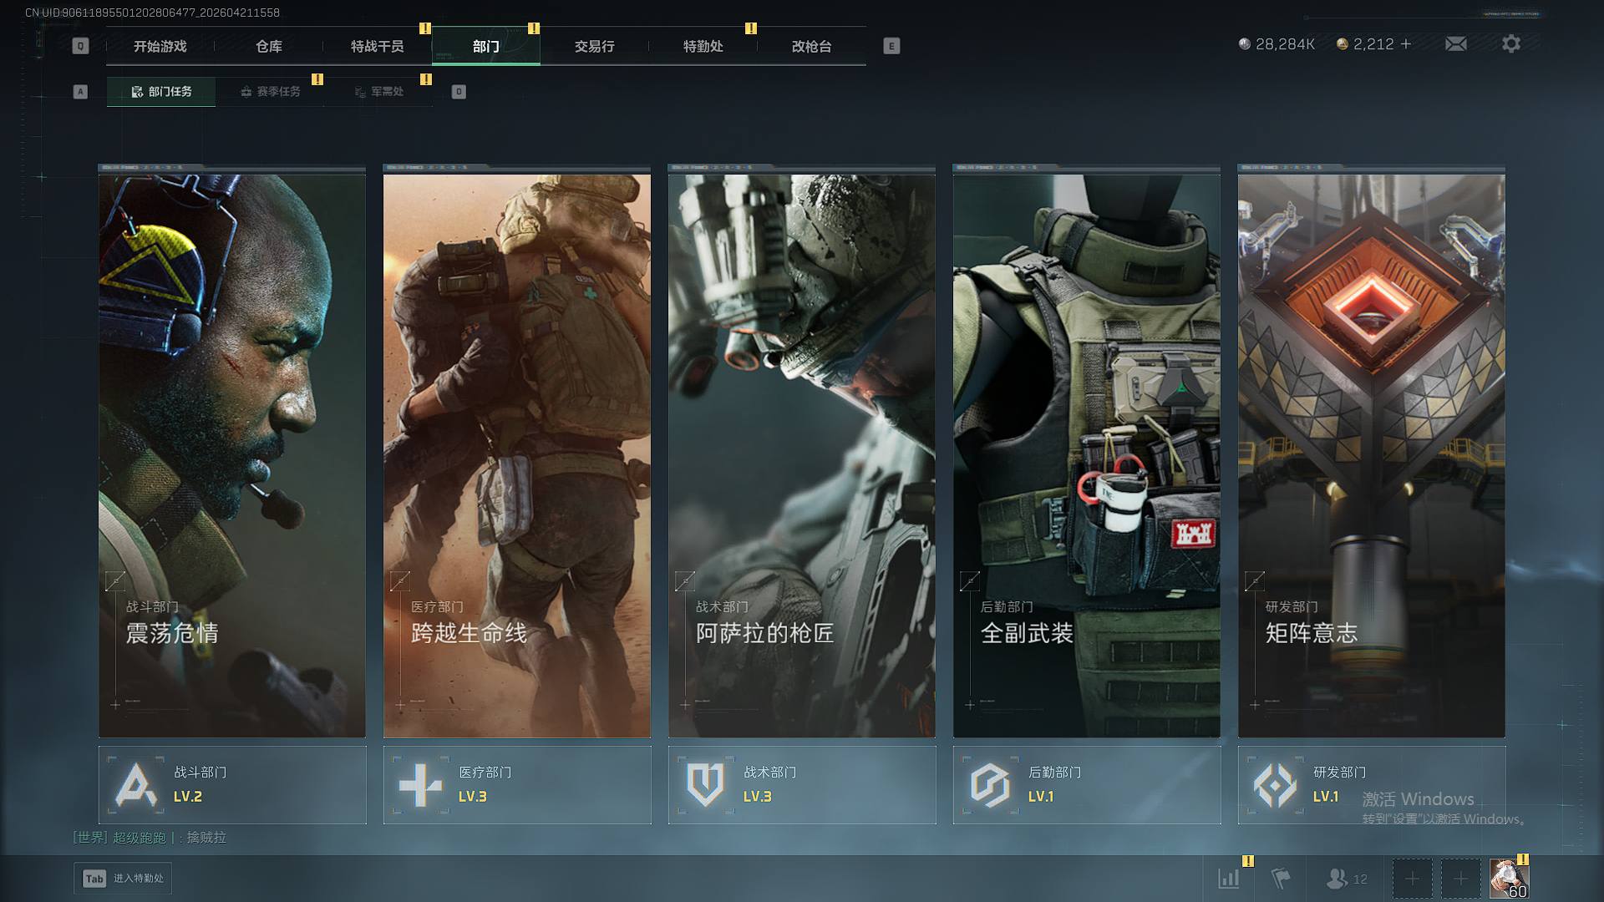Click the first empty squad slot plus
The image size is (1604, 902).
click(x=1412, y=878)
